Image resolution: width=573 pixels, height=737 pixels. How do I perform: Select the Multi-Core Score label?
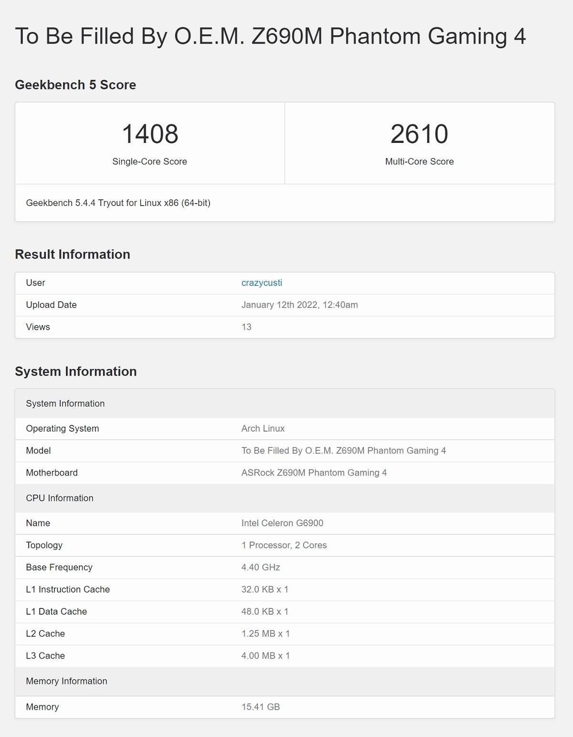[419, 162]
